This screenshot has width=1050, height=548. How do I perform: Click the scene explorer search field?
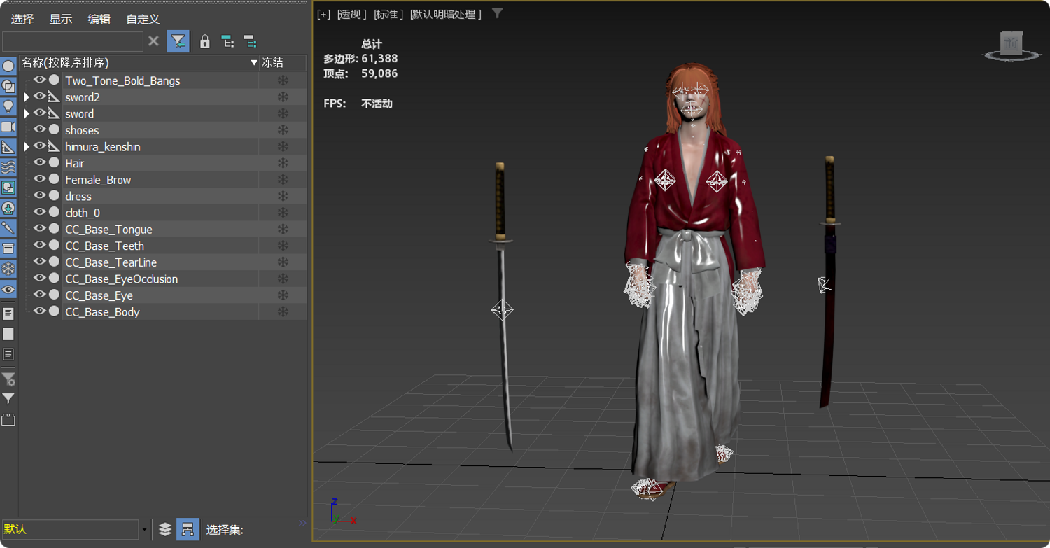(73, 41)
